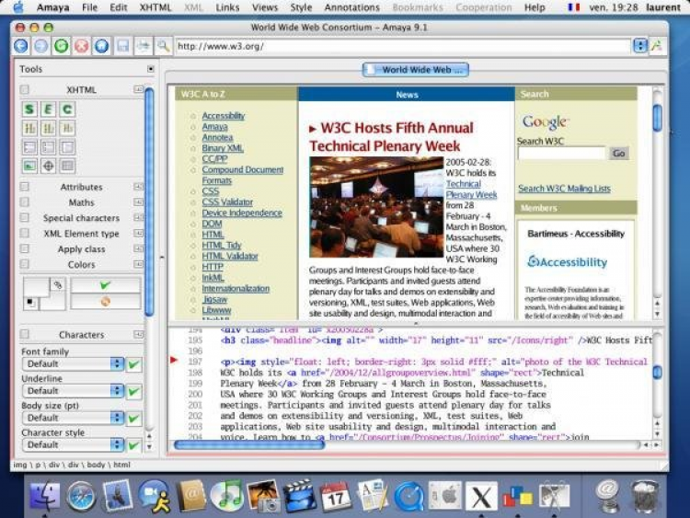
Task: Detach the Maths panel with its right icon
Action: (138, 202)
